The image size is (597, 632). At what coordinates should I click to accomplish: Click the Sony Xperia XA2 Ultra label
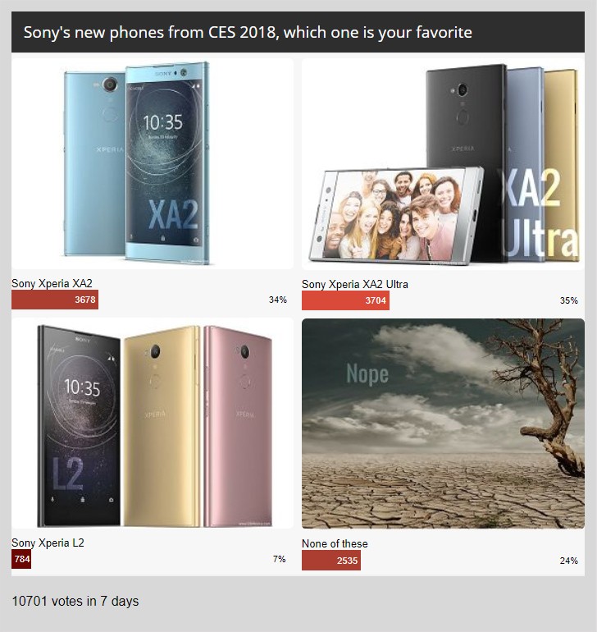click(355, 284)
